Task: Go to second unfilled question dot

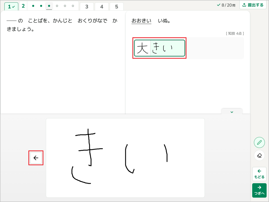Action: coord(65,6)
